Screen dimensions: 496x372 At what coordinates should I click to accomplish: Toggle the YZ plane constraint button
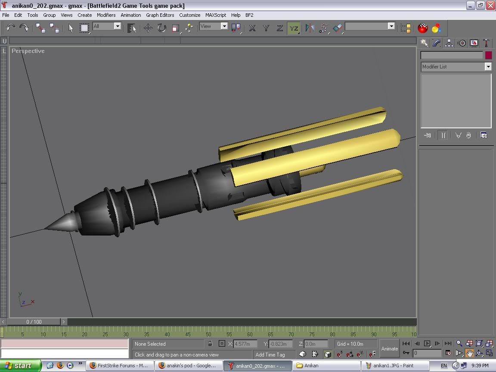coord(294,28)
